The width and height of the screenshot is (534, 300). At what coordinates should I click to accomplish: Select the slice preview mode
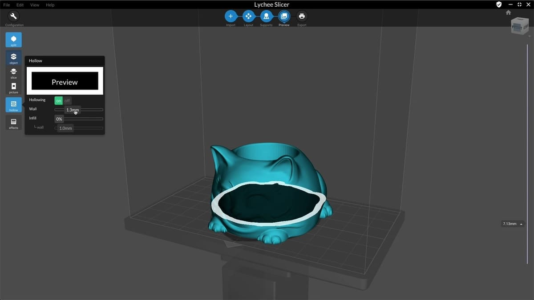click(13, 73)
